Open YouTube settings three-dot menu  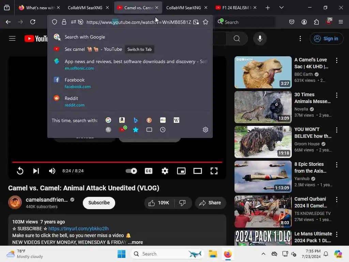[x=300, y=39]
